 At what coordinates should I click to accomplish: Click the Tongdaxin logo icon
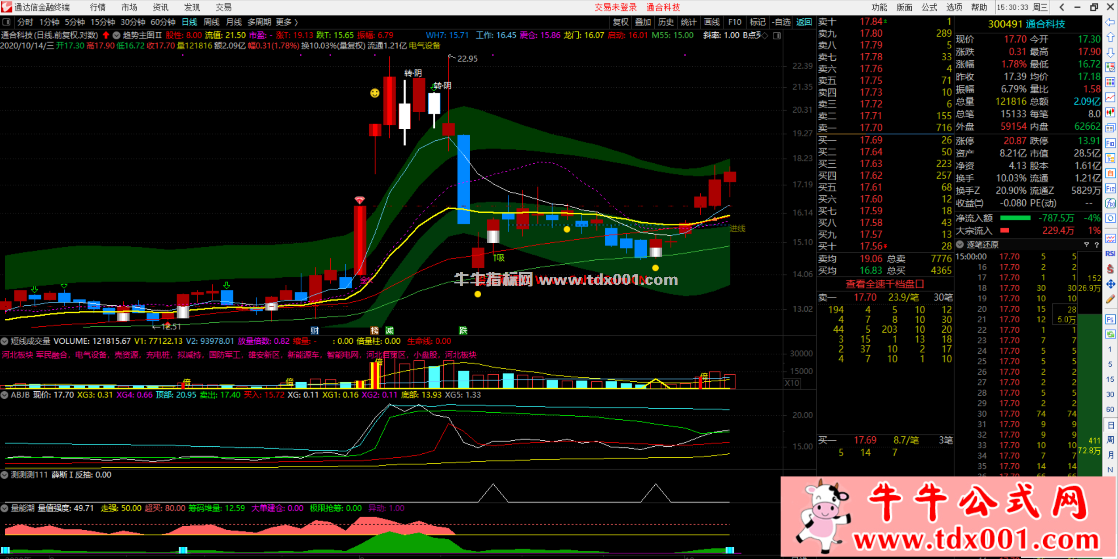6,7
